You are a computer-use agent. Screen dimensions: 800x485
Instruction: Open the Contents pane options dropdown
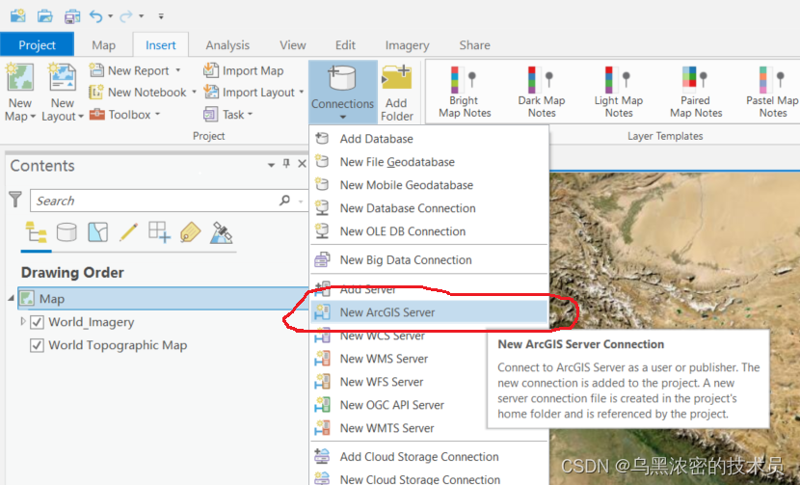[x=271, y=164]
